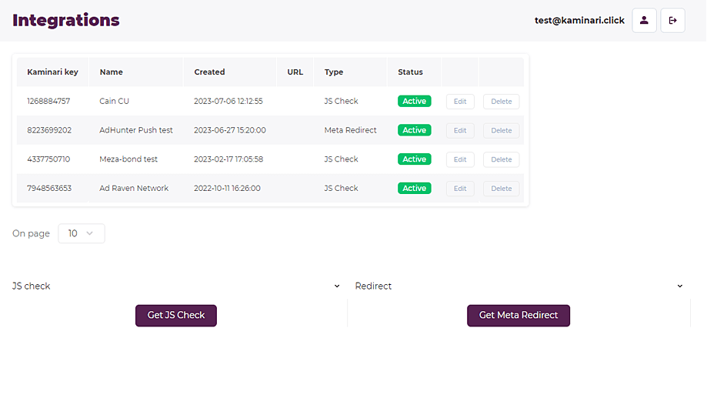
Task: Edit the Cain CU integration
Action: [x=460, y=102]
